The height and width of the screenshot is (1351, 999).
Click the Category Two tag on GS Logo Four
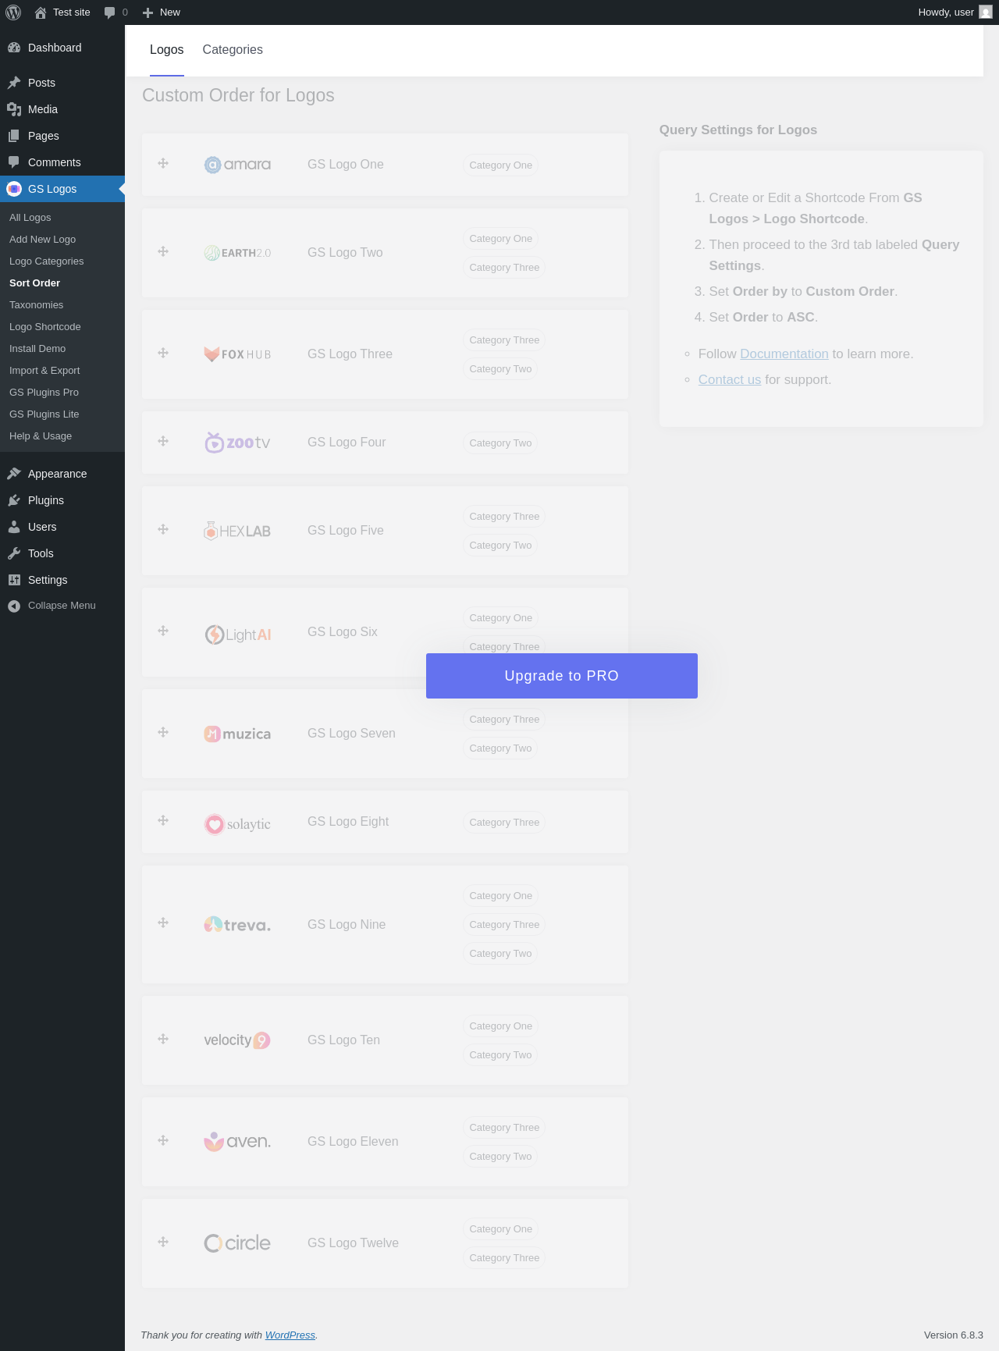(x=500, y=443)
